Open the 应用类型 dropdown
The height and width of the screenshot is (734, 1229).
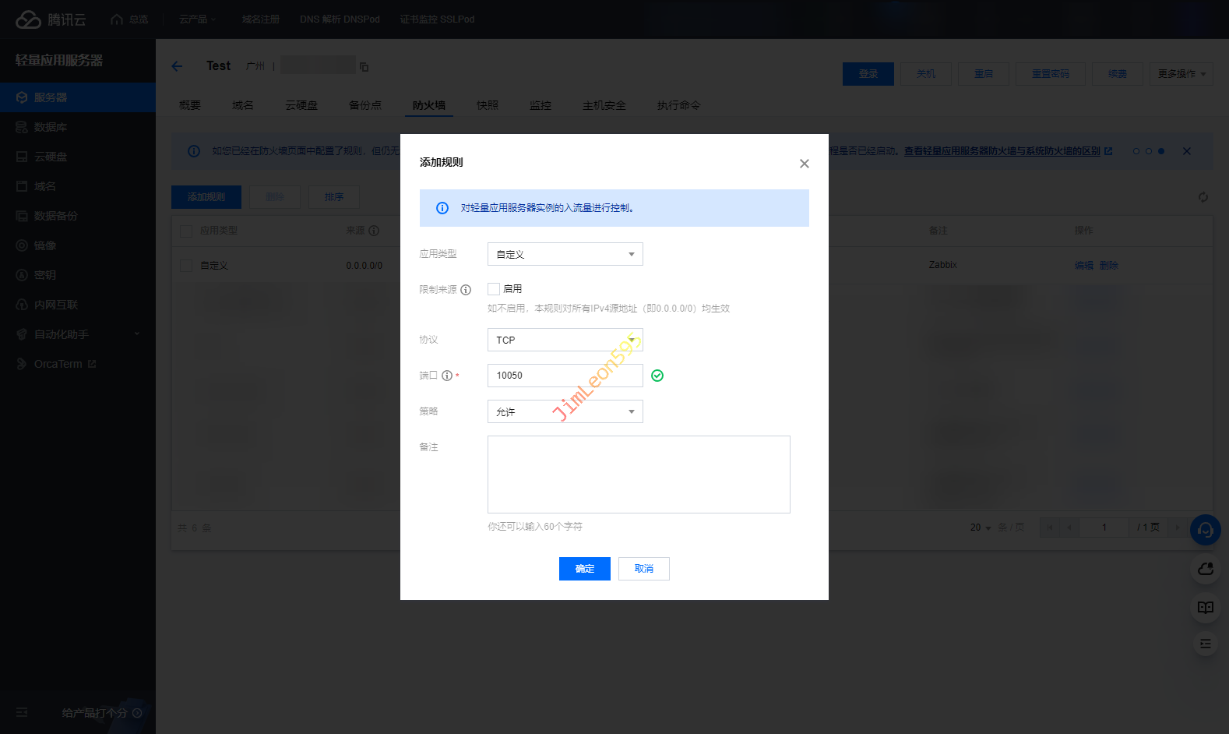565,254
